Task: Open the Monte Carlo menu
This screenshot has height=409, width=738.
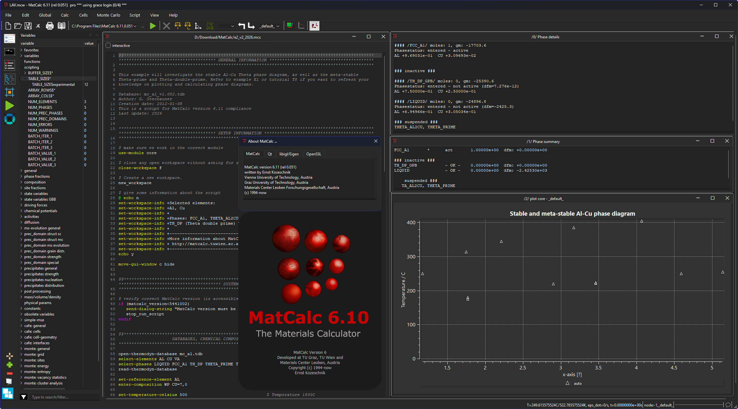Action: [108, 15]
